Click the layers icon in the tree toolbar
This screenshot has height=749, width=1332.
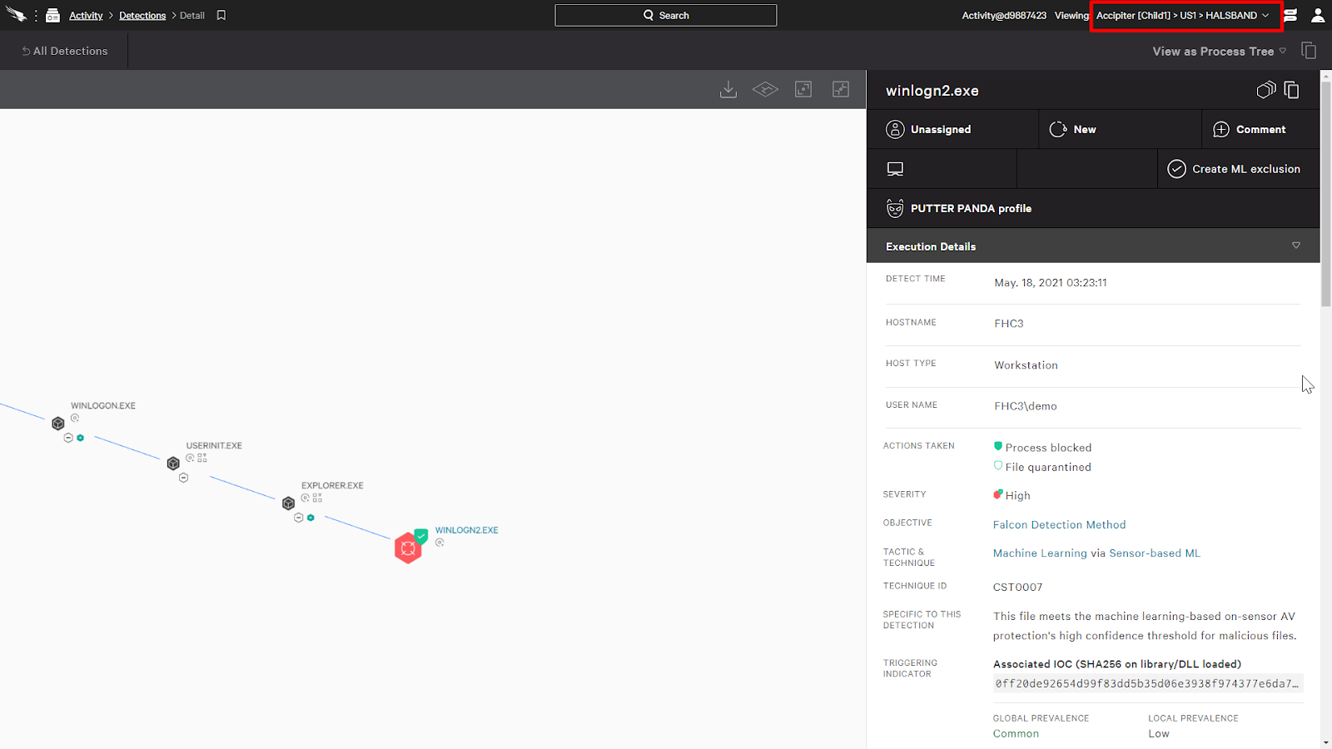click(765, 89)
